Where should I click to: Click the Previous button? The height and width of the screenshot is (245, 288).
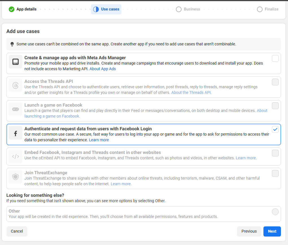tap(249, 231)
